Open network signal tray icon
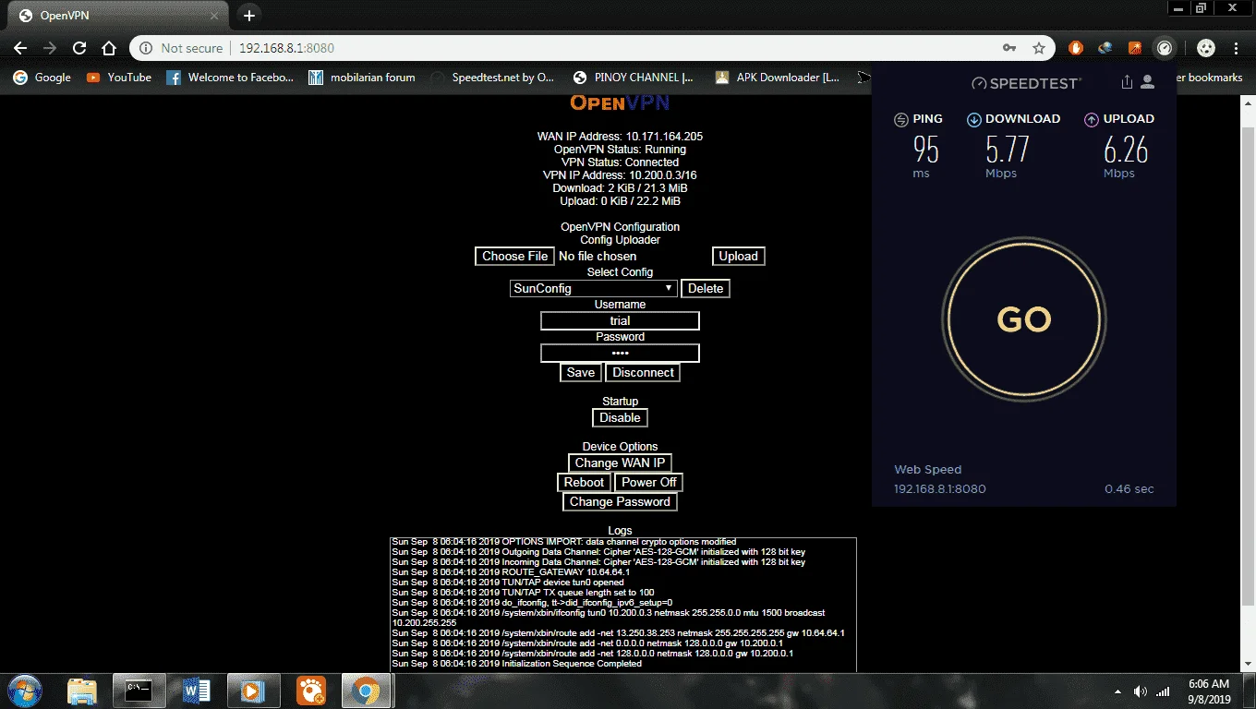 [1163, 691]
